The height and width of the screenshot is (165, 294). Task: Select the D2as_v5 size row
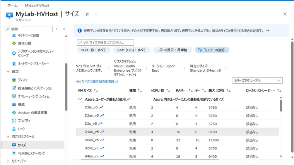click(177, 116)
